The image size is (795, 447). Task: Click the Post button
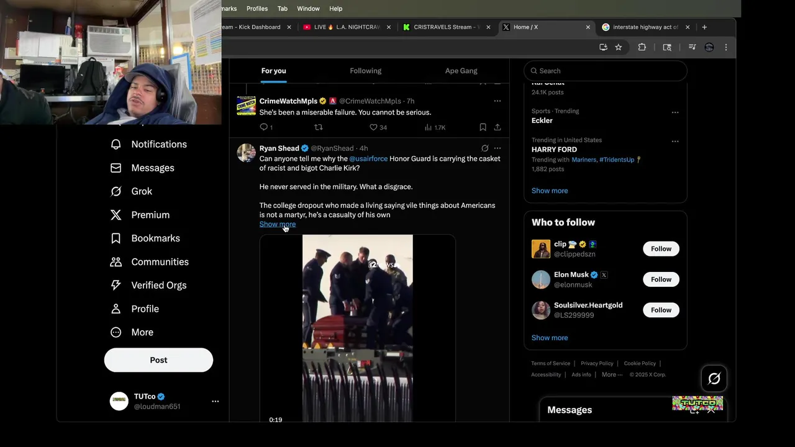pos(158,360)
